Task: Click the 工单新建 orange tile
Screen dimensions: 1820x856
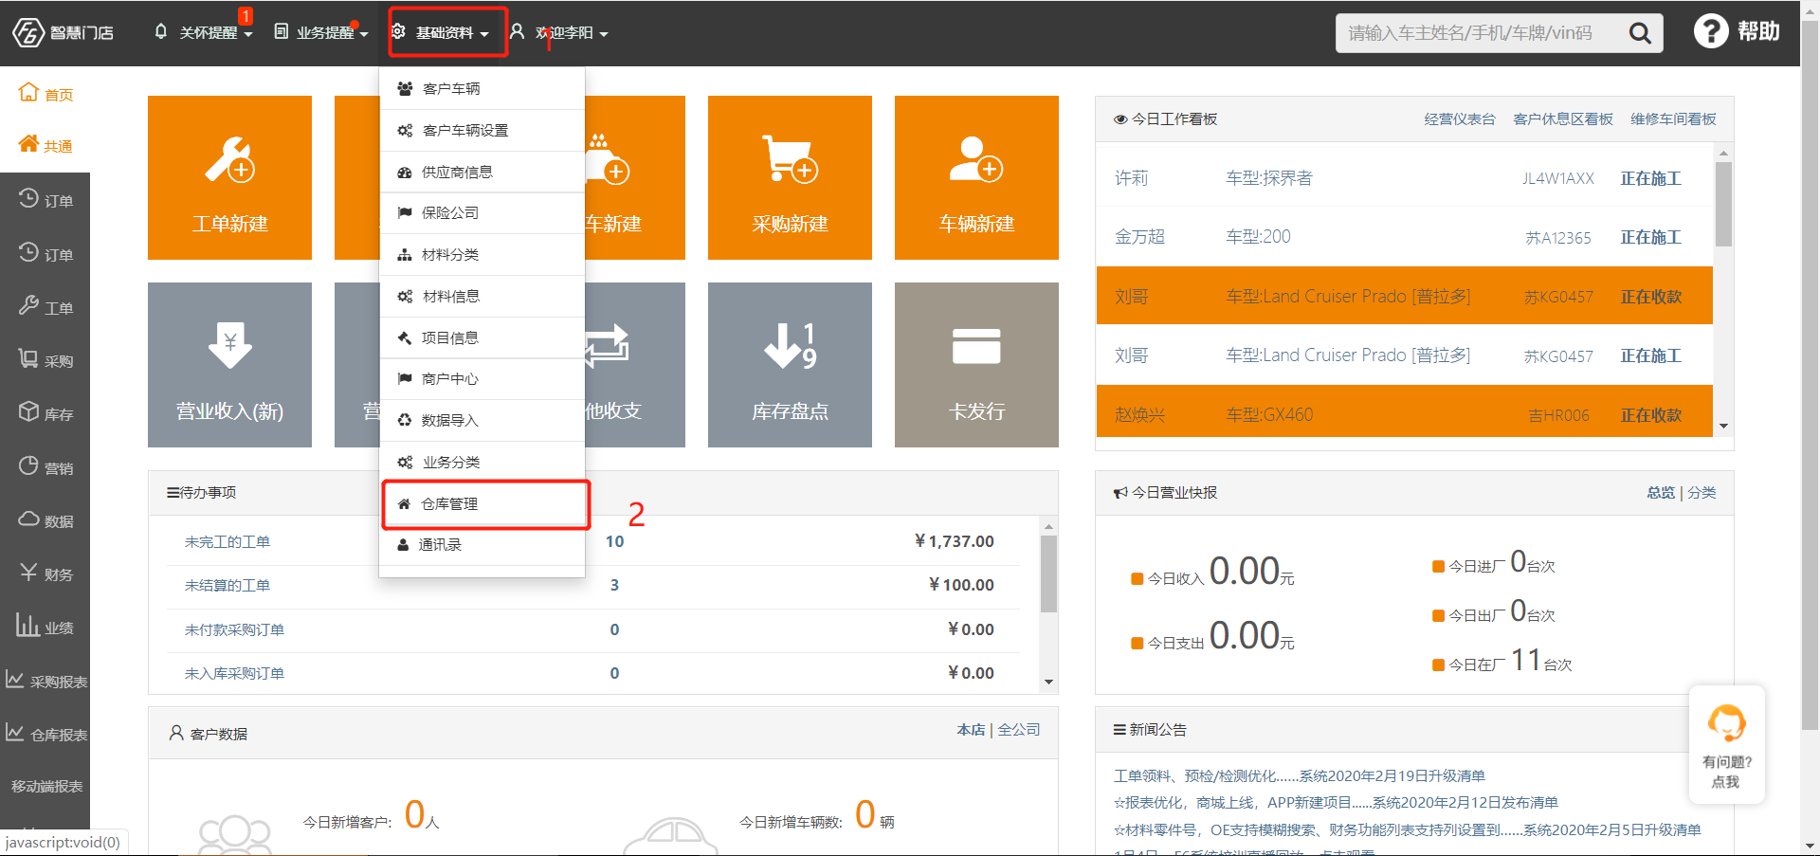Action: tap(229, 177)
